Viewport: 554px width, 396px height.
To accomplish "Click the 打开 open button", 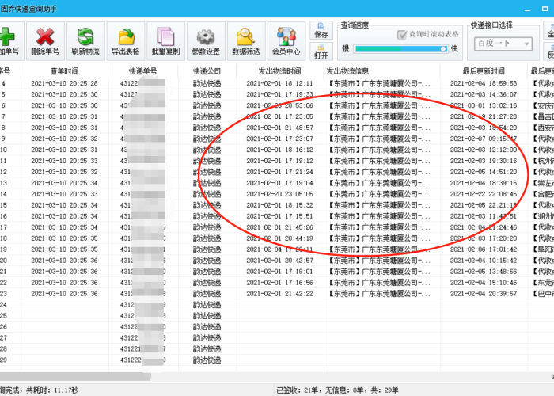I will (x=321, y=51).
